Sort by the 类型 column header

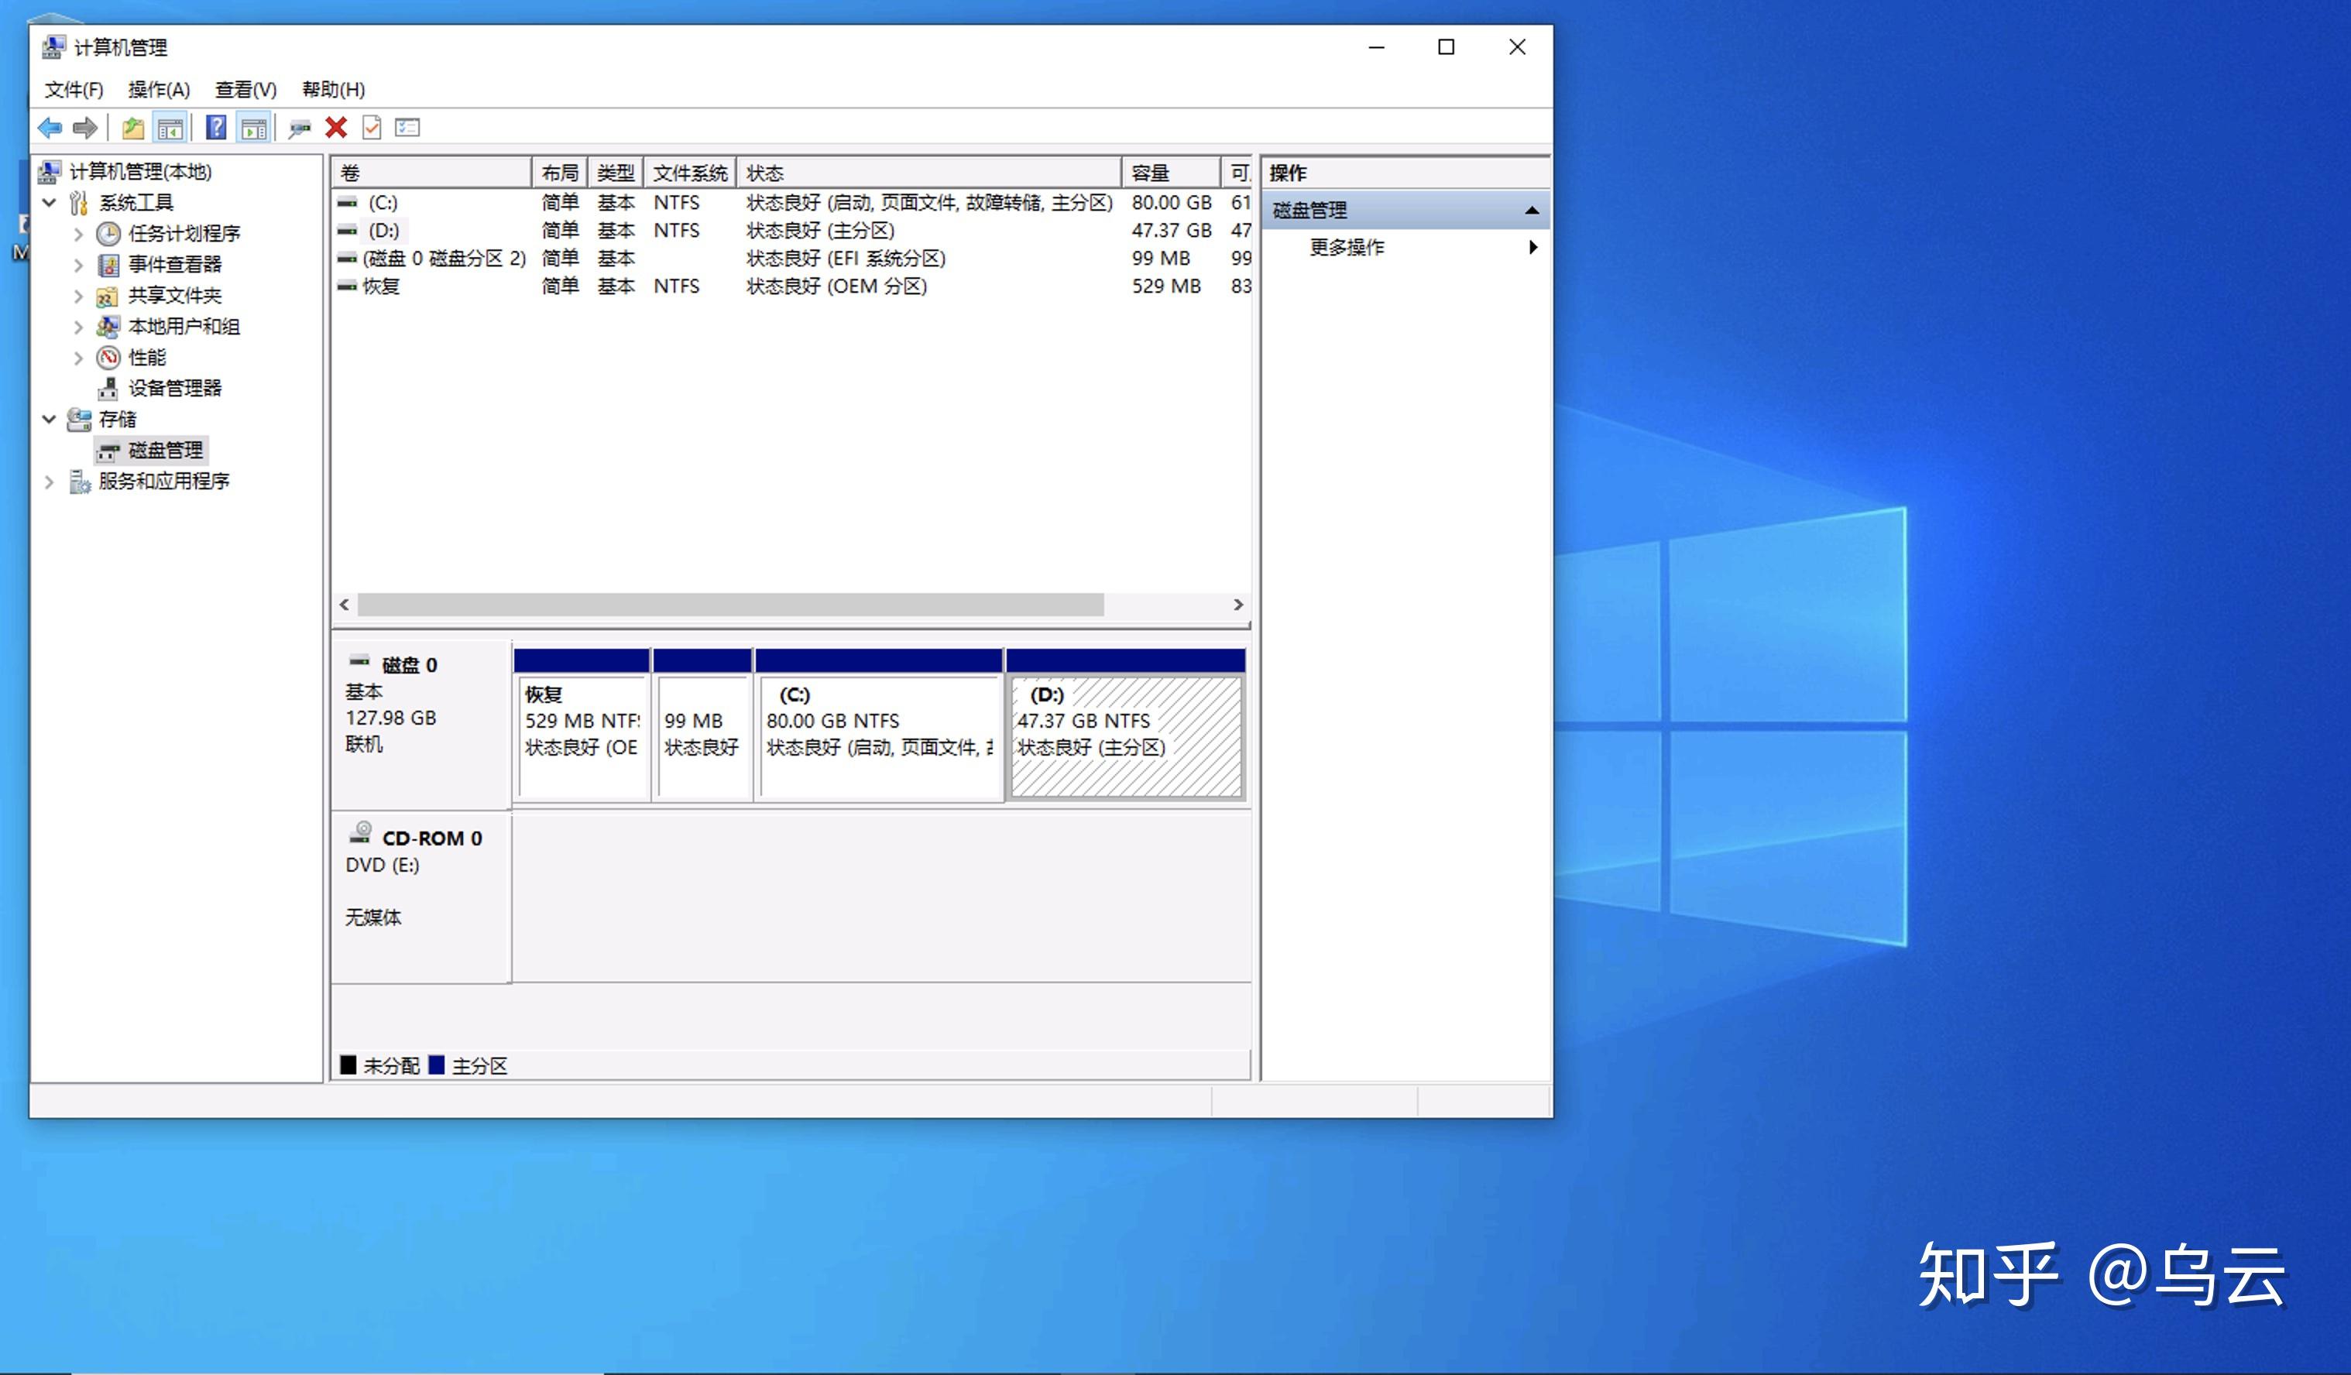[616, 173]
